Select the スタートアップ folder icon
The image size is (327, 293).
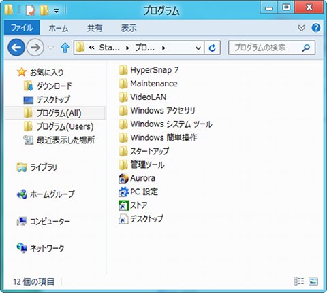[x=123, y=151]
